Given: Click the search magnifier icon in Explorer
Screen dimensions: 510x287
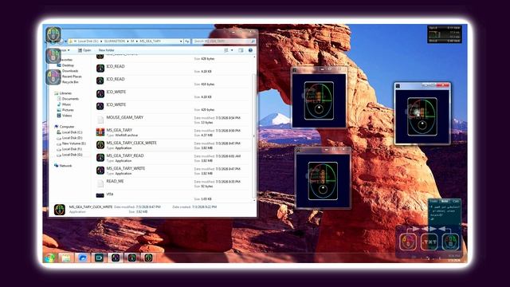Looking at the screenshot, I should 253,41.
